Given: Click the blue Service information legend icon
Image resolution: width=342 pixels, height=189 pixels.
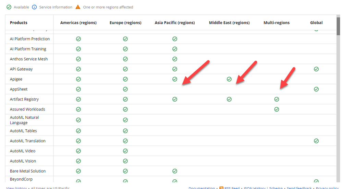Looking at the screenshot, I should pos(34,7).
